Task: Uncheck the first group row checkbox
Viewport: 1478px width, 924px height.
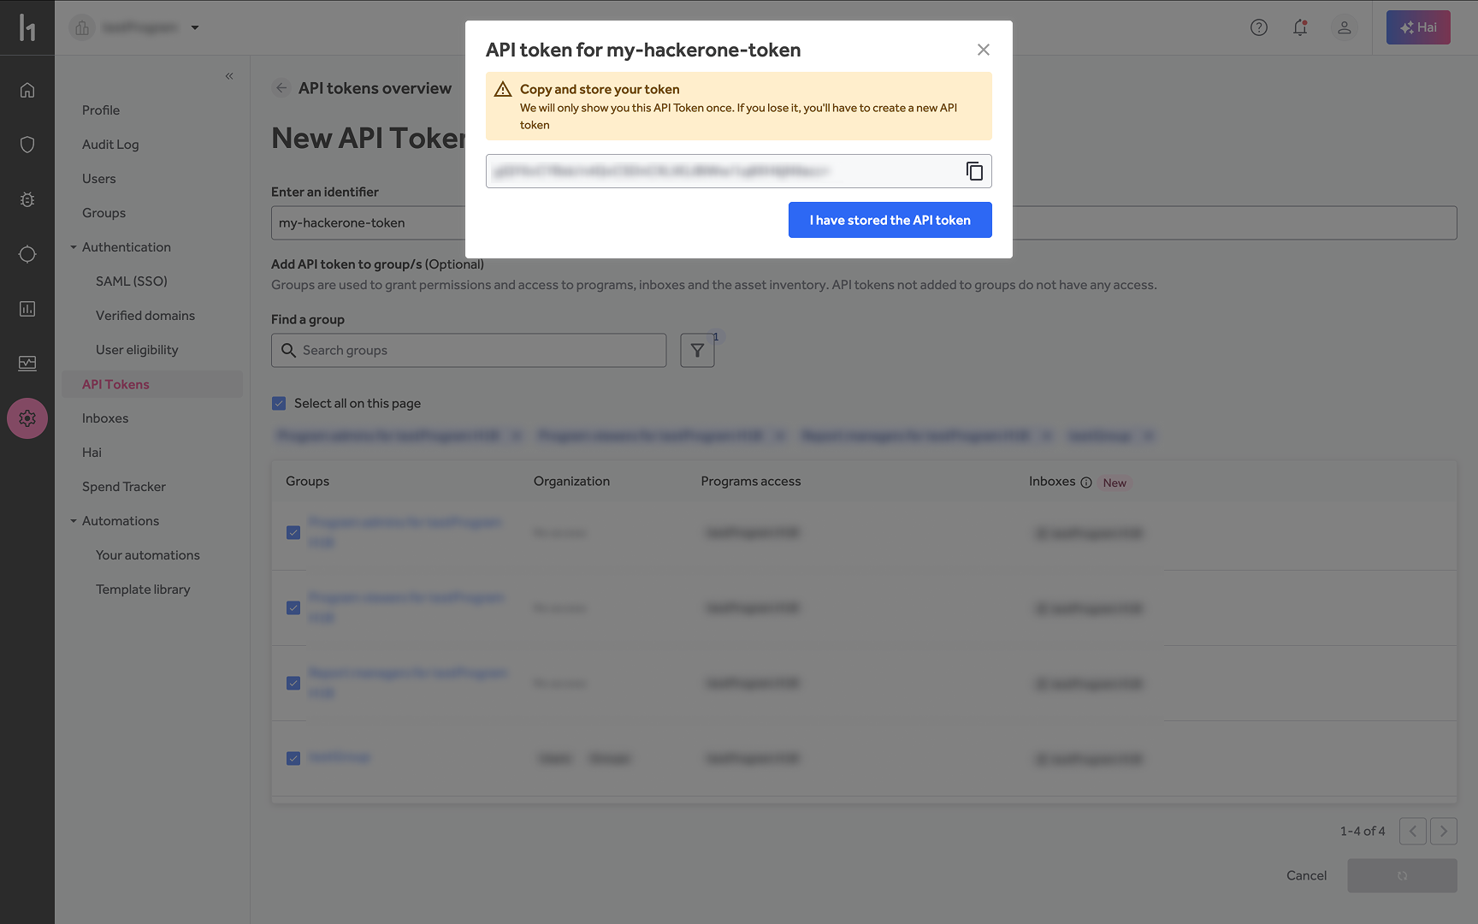Action: (293, 532)
